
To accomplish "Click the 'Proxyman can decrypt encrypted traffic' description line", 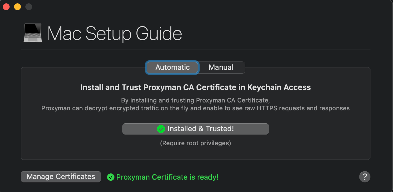I will click(x=196, y=108).
